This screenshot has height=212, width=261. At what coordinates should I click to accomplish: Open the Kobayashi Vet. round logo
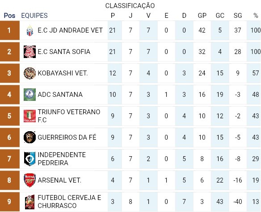pyautogui.click(x=29, y=73)
